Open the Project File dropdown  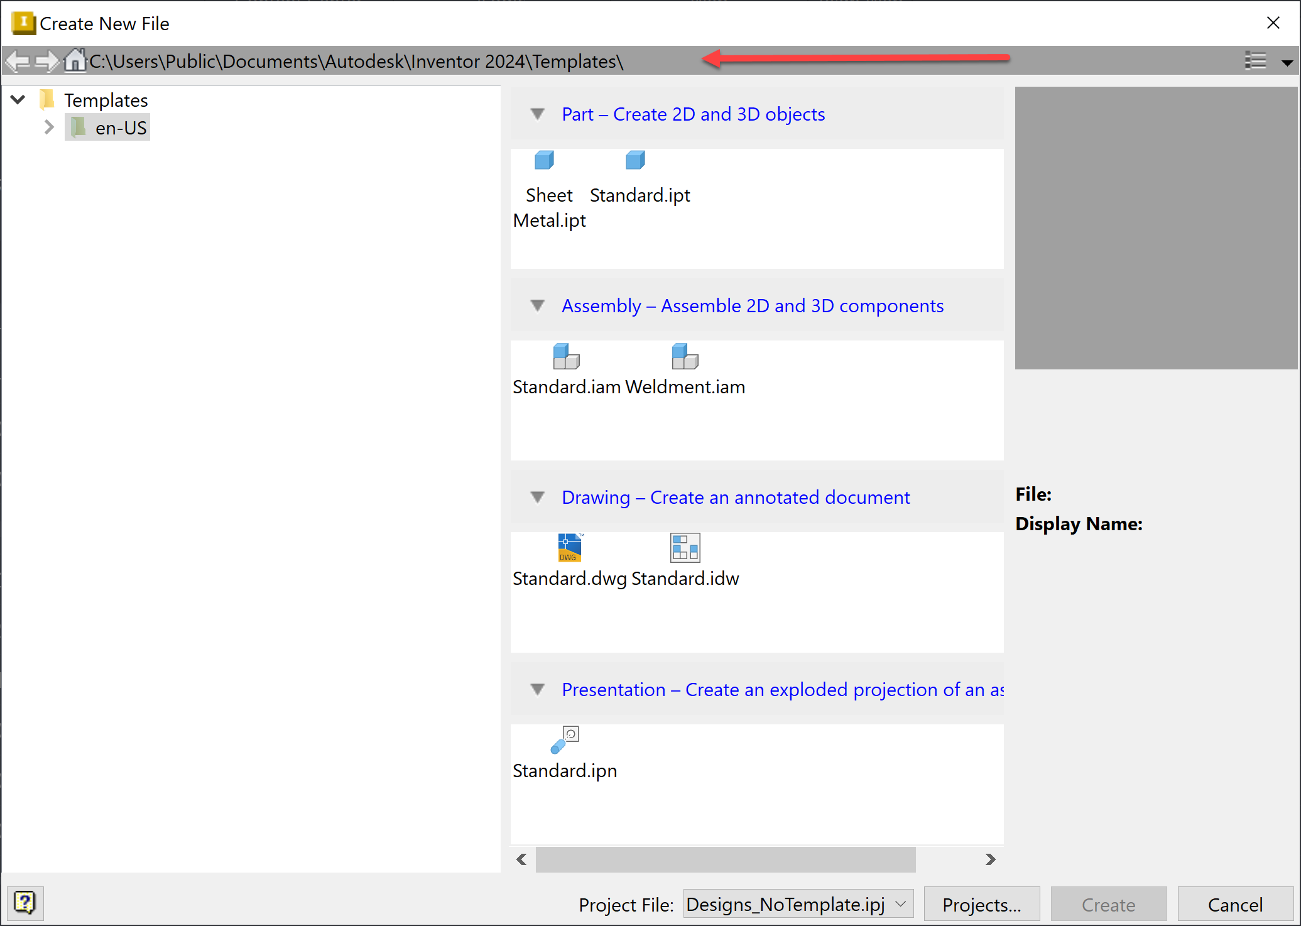coord(900,904)
